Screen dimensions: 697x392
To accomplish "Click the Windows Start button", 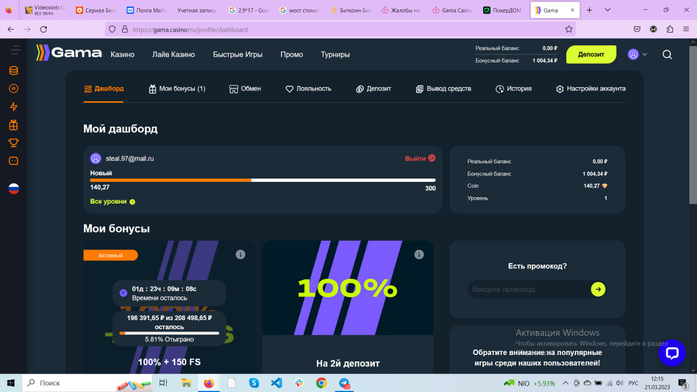I will pyautogui.click(x=10, y=383).
